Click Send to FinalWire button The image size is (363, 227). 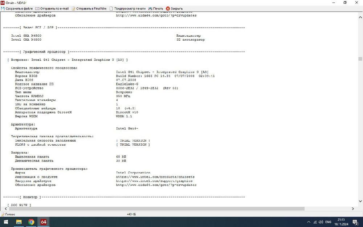pos(89,9)
